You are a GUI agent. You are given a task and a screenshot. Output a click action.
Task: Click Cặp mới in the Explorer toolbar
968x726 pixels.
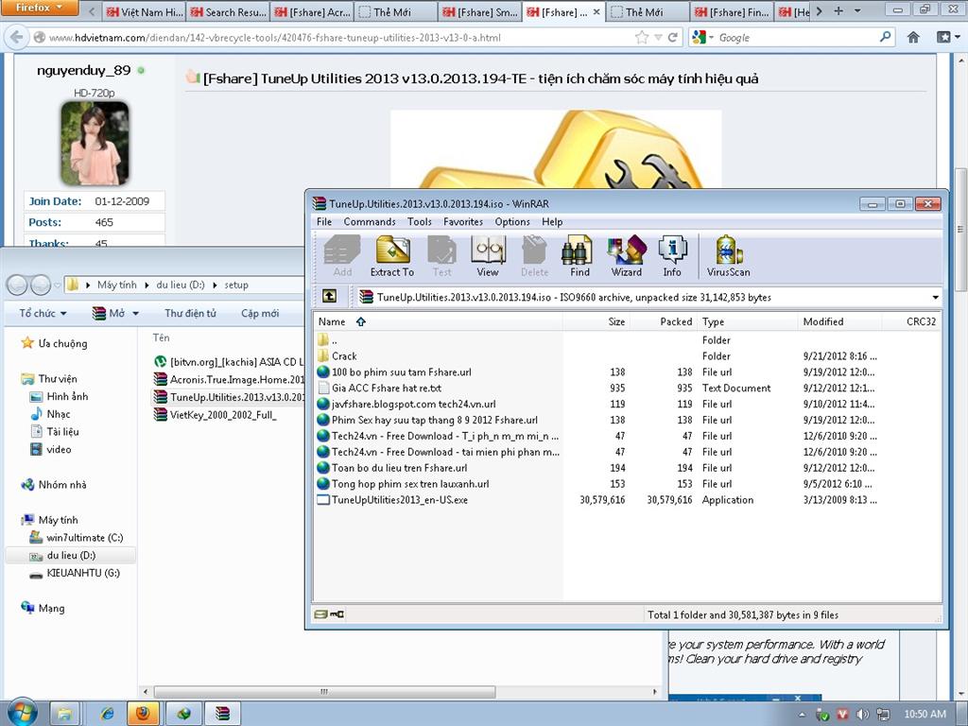tap(260, 313)
